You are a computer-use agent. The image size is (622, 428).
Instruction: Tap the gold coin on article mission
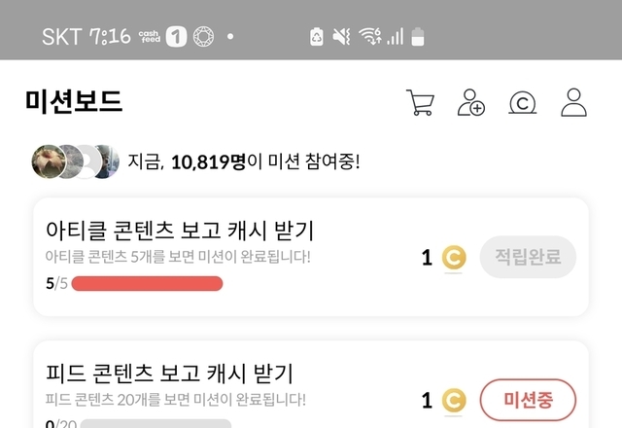(454, 258)
